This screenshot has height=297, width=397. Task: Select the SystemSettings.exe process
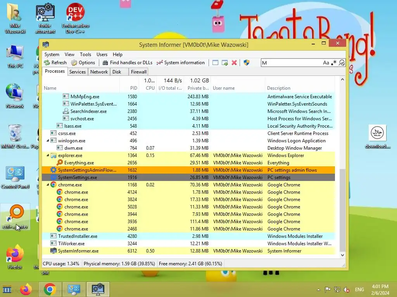[189, 177]
